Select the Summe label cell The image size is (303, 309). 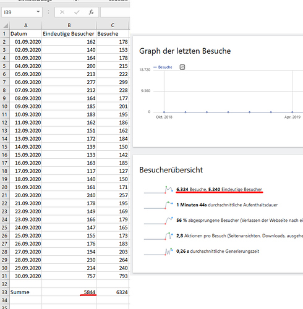pyautogui.click(x=25, y=292)
